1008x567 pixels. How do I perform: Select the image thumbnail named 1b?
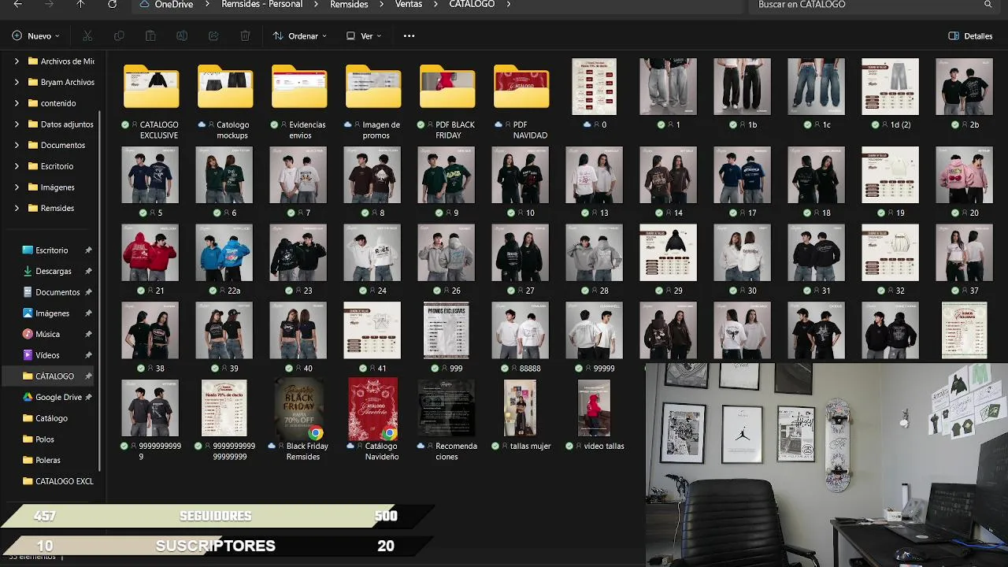tap(743, 87)
